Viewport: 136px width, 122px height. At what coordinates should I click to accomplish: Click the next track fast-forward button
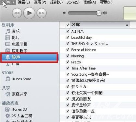pos(42,13)
